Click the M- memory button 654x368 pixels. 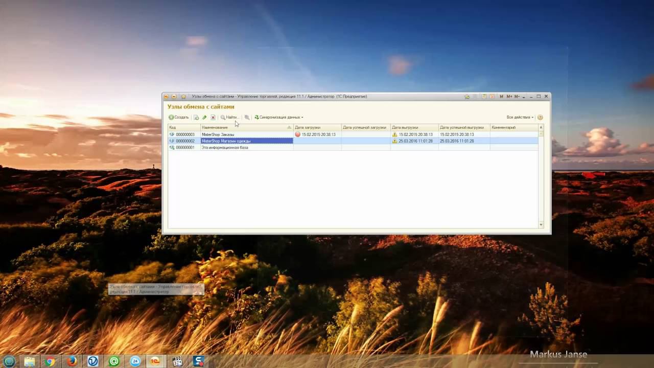click(517, 96)
